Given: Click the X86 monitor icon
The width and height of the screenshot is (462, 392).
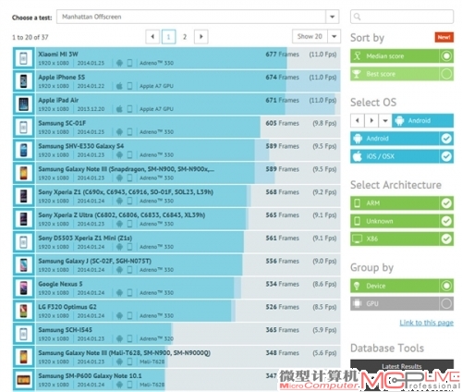Looking at the screenshot, I should click(x=358, y=239).
